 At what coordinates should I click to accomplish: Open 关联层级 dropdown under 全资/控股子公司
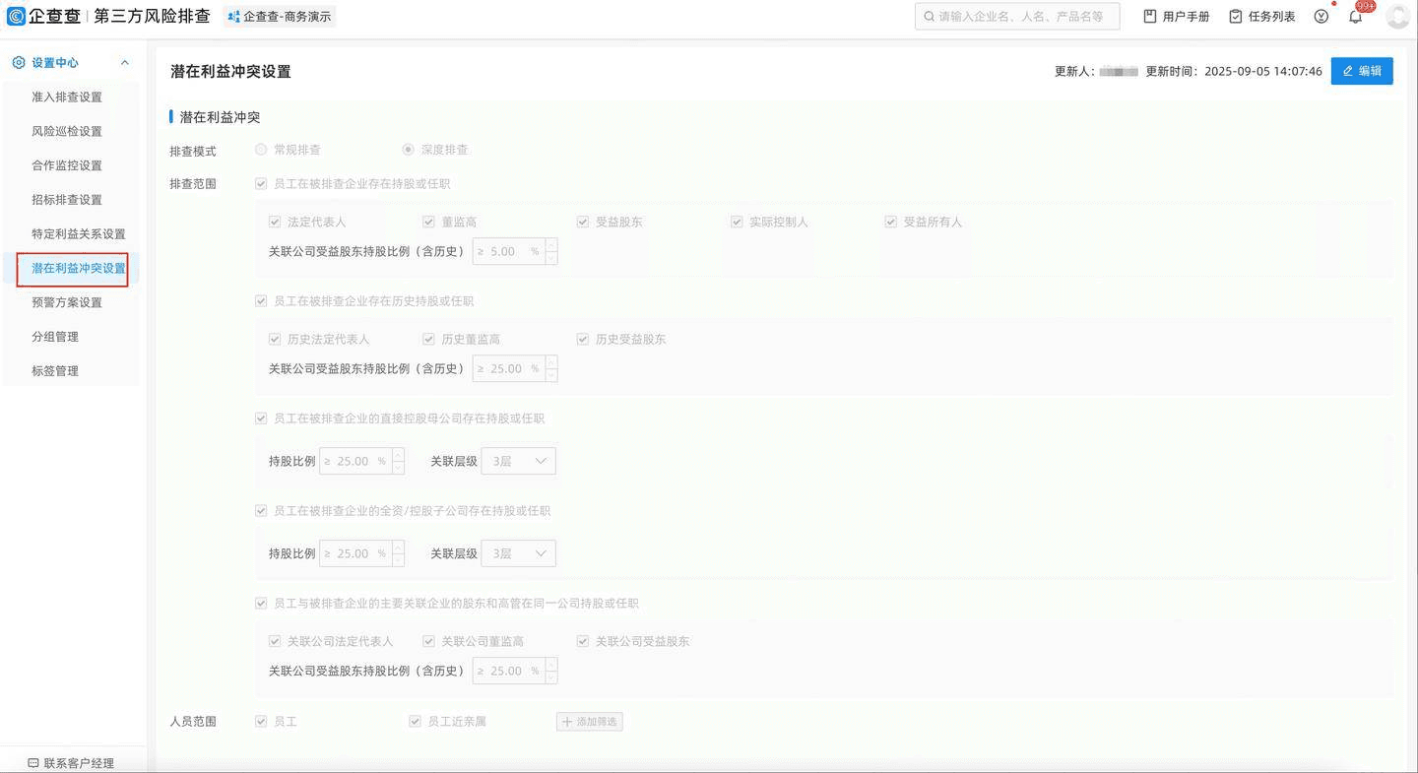tap(518, 553)
